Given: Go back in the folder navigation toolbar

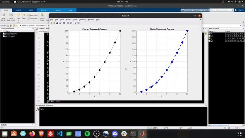Looking at the screenshot, I should pyautogui.click(x=2, y=26).
